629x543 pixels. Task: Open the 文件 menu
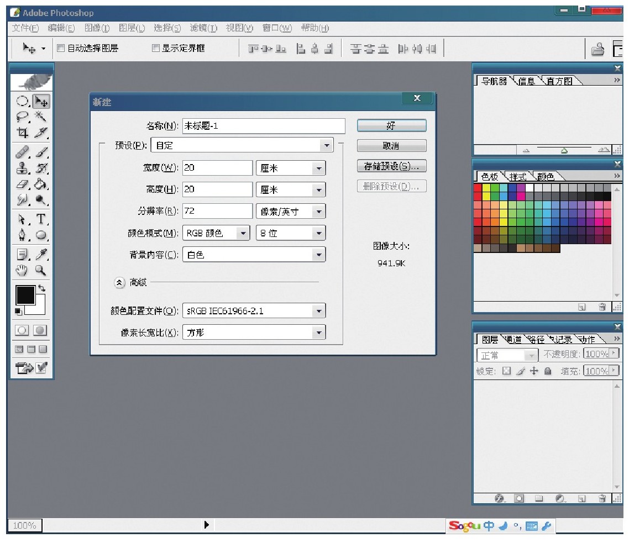(x=25, y=28)
